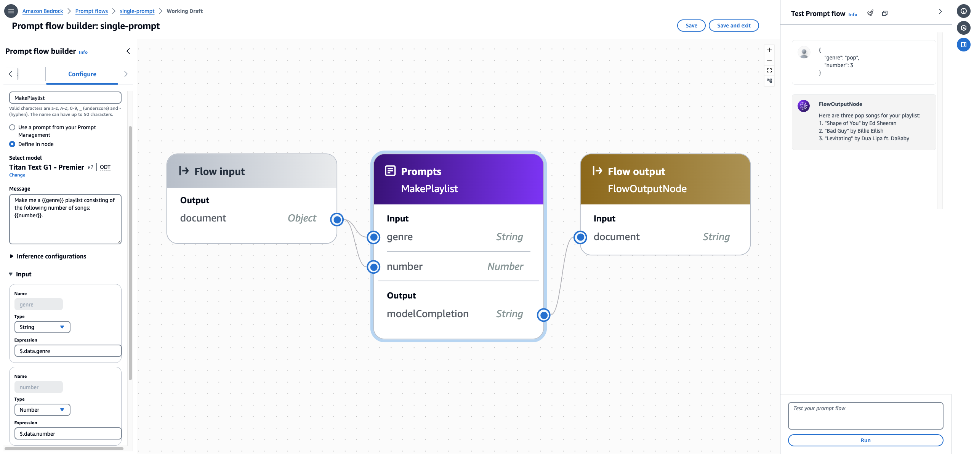Viewport: 974px width, 454px height.
Task: Click the single-prompt breadcrumb link
Action: [137, 11]
